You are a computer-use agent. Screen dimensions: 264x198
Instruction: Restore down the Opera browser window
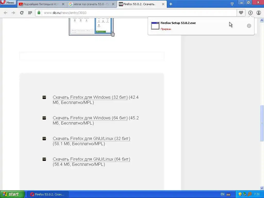pos(249,2)
